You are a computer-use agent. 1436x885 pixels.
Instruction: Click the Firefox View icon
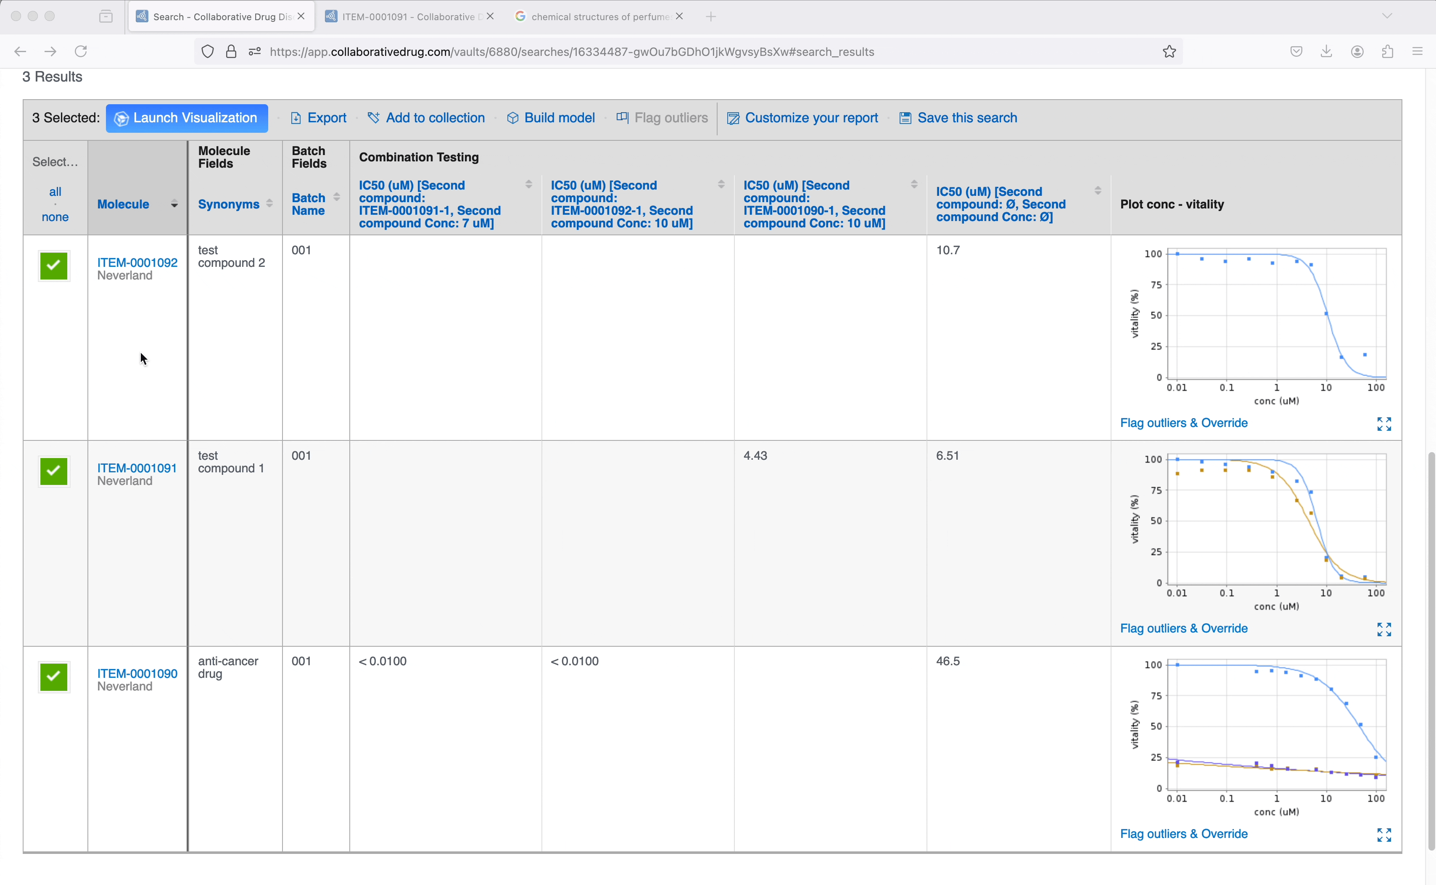[106, 16]
